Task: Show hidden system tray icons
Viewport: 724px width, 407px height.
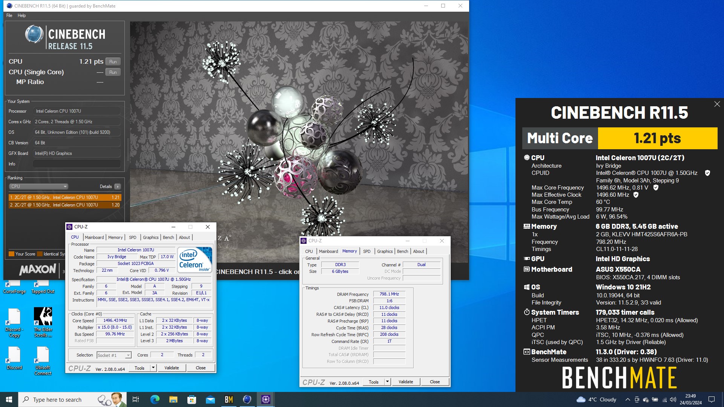Action: point(627,399)
